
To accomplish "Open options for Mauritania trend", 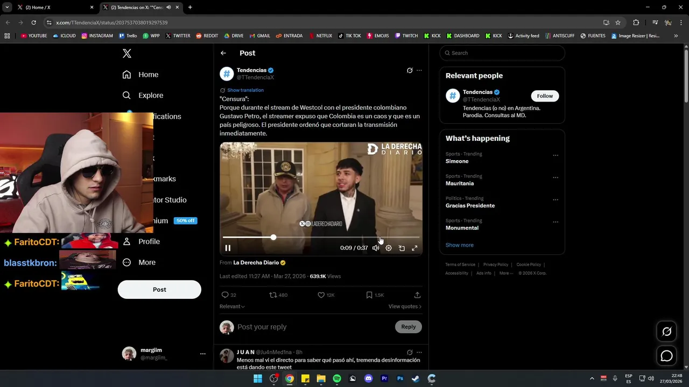I will point(556,177).
